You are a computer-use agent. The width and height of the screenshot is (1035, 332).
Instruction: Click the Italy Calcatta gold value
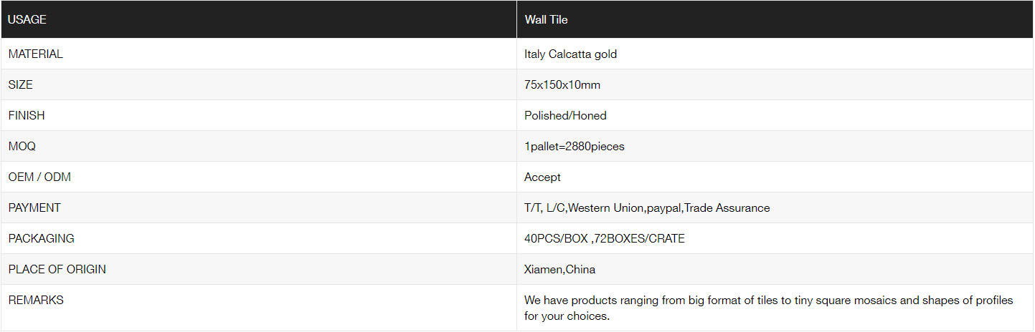[570, 54]
